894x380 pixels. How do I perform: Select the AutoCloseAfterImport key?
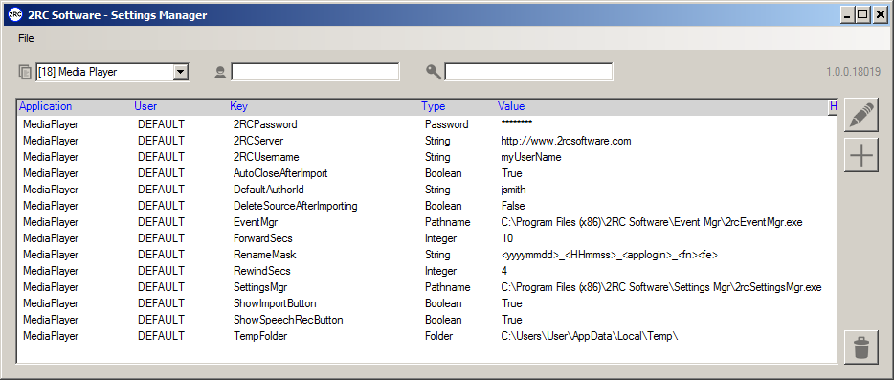click(x=280, y=173)
